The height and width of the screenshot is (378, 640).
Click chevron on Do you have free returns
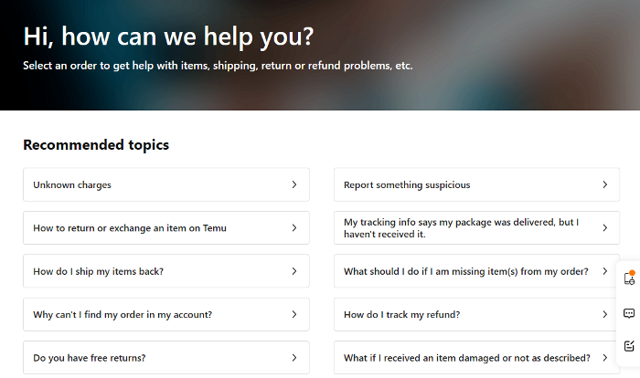pyautogui.click(x=294, y=357)
